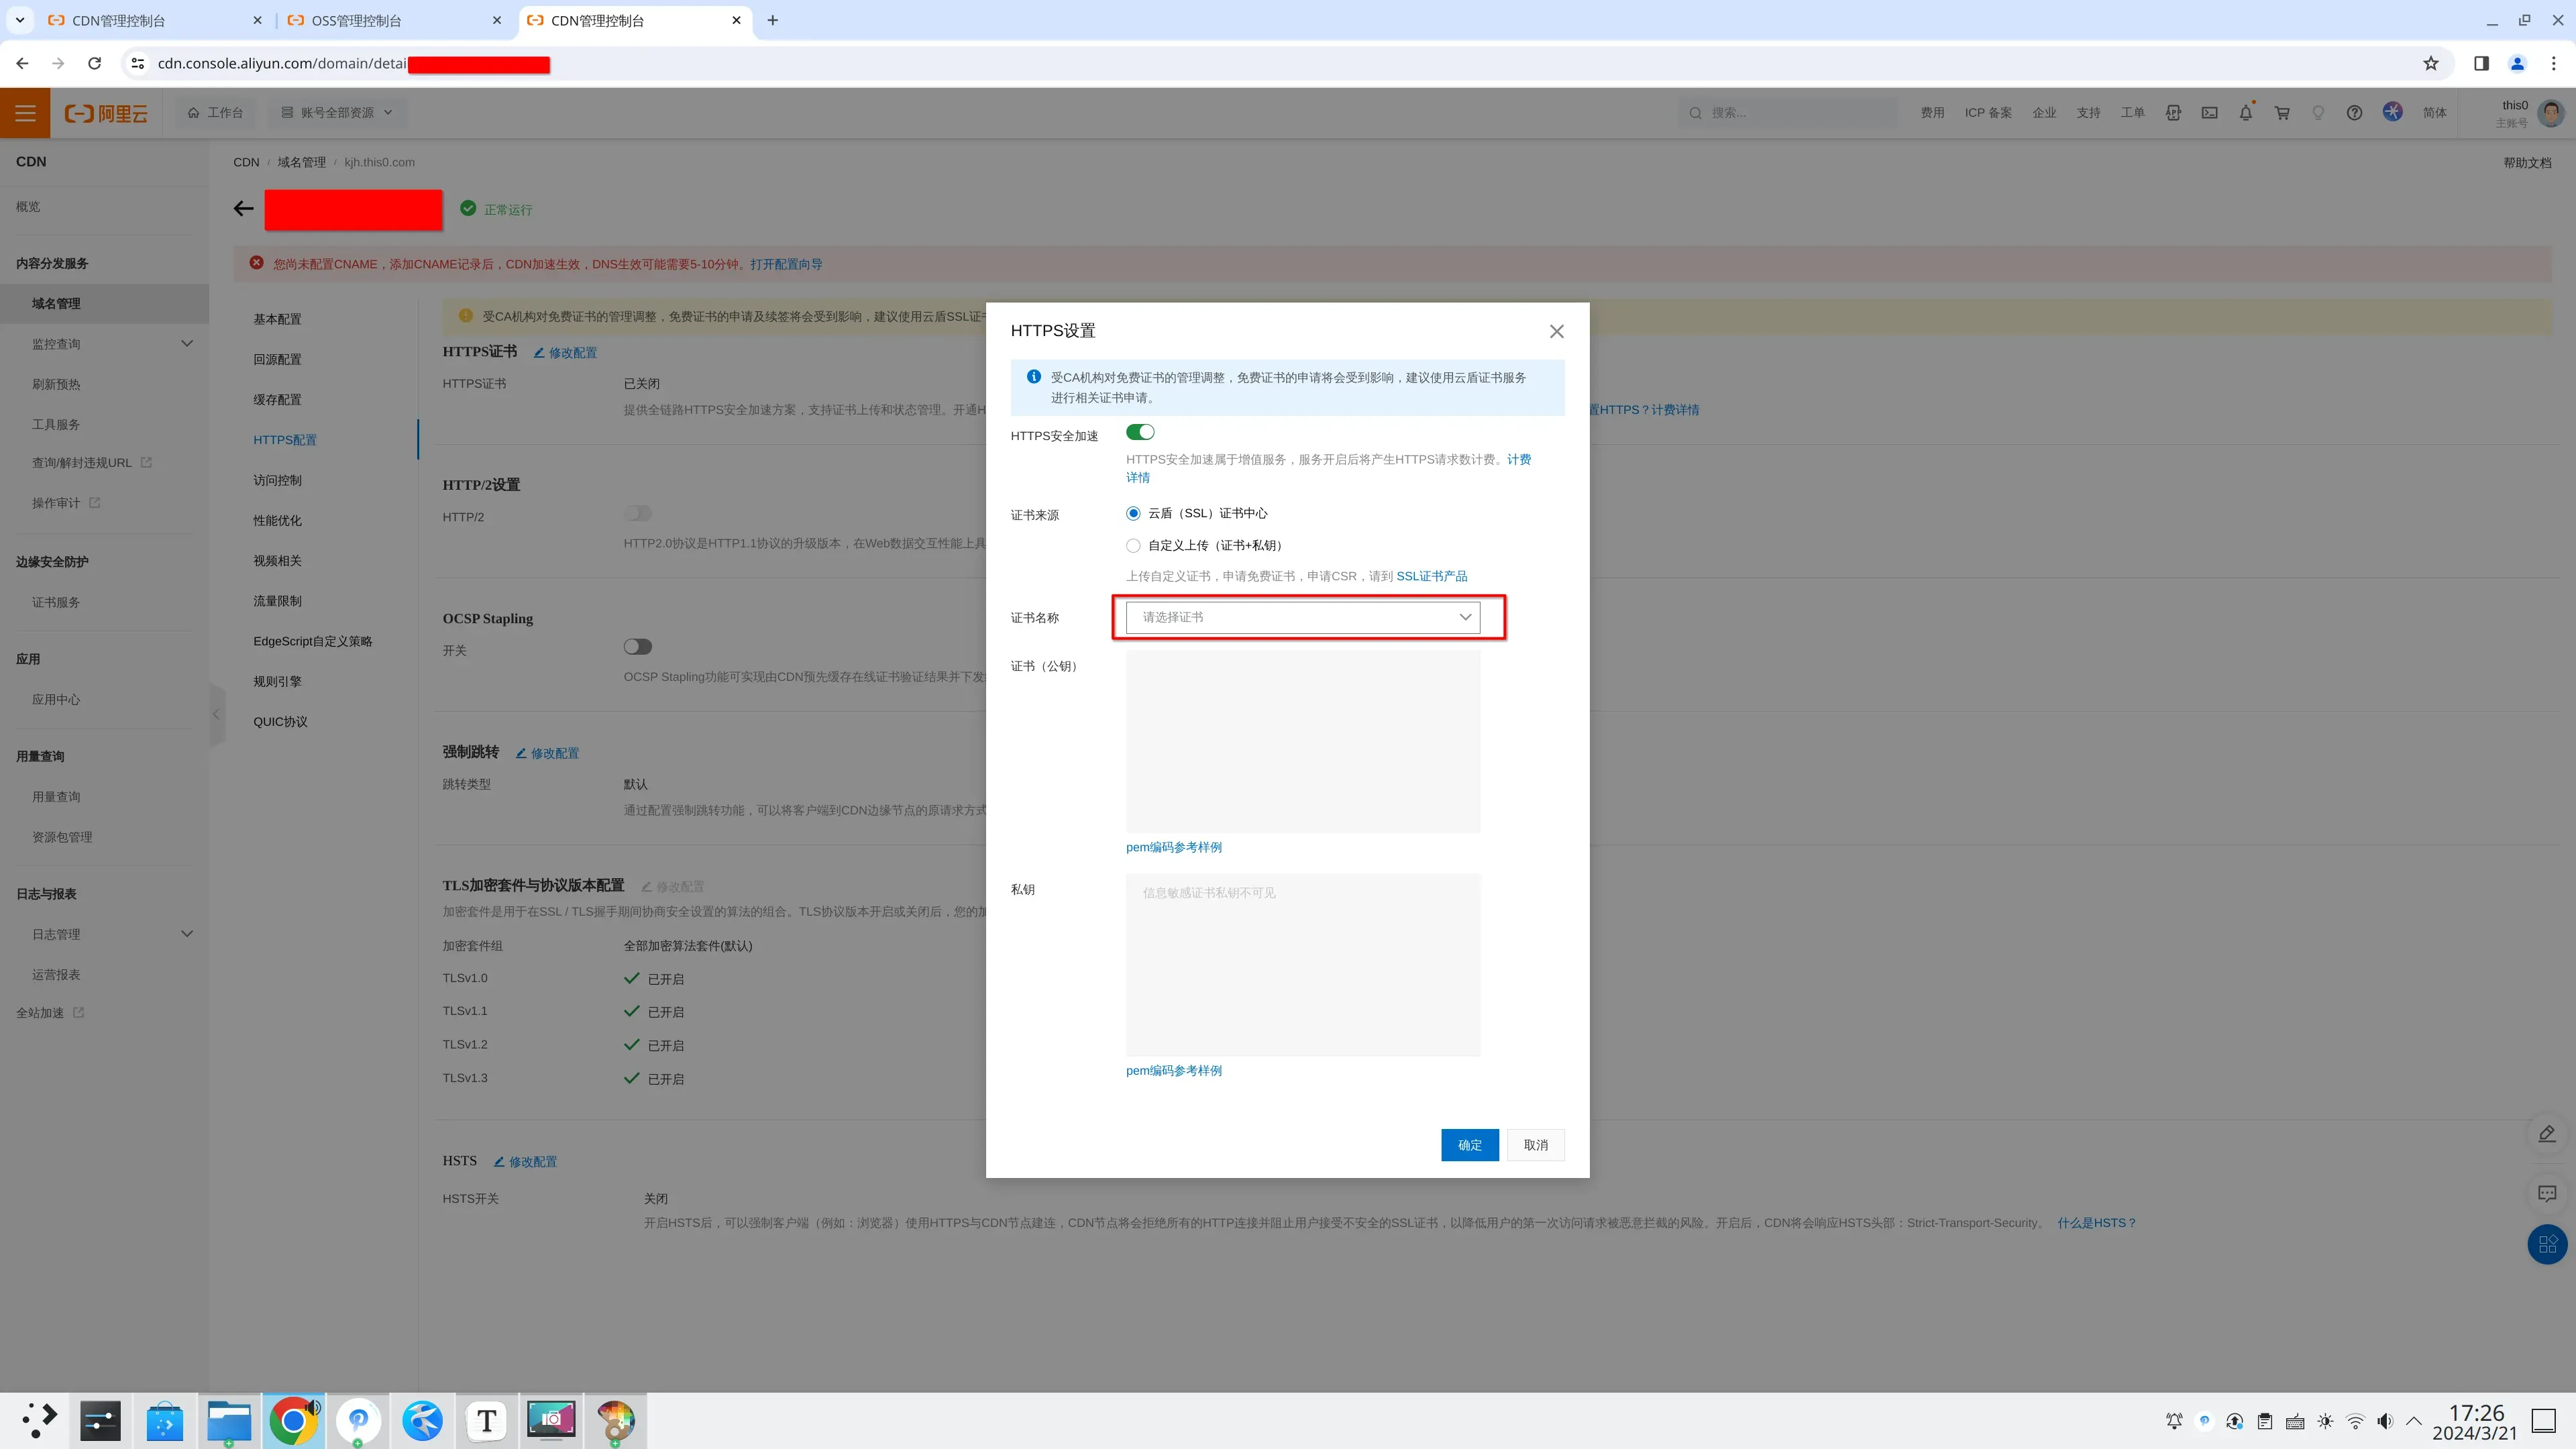Click the hamburger menu next to Aliyun logo
This screenshot has height=1449, width=2576.
25,113
